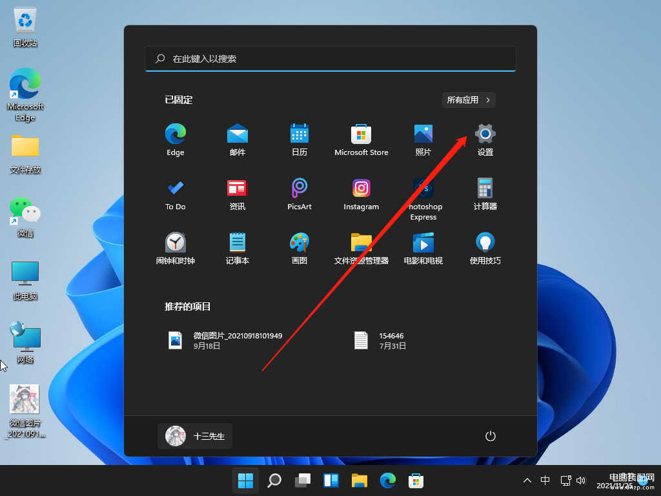Click the Start menu search box
Viewport: 661px width, 496px height.
pyautogui.click(x=330, y=59)
